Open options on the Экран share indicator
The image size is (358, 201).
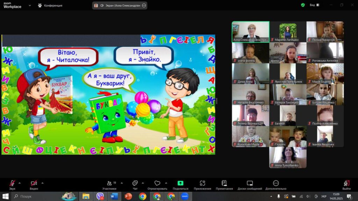(144, 6)
